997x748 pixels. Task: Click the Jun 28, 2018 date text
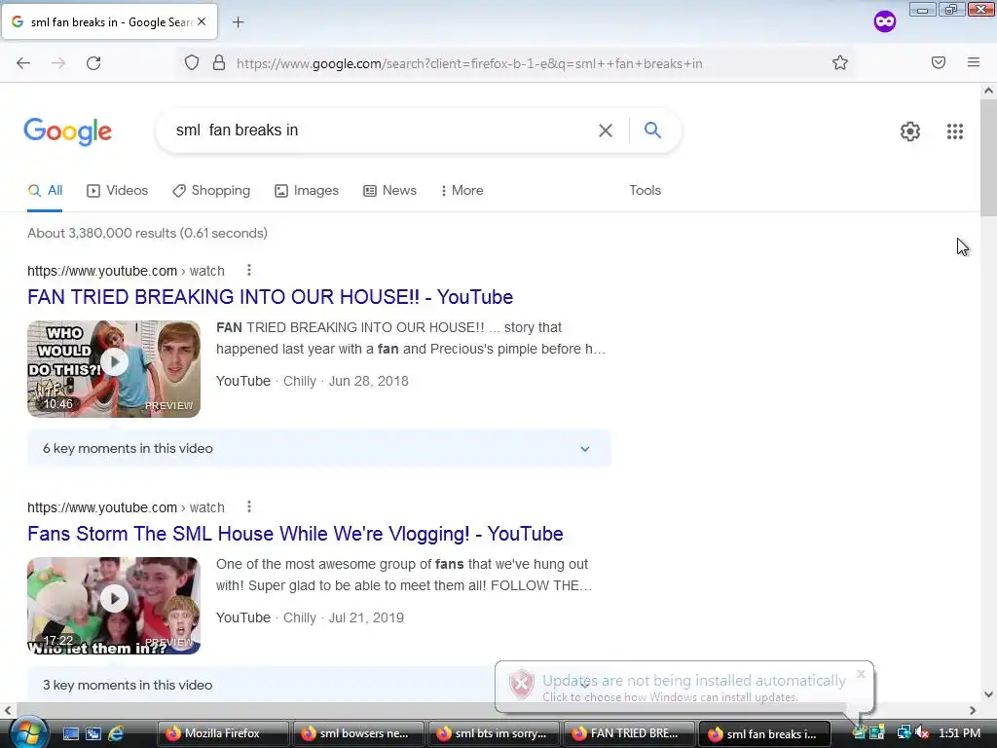(368, 381)
